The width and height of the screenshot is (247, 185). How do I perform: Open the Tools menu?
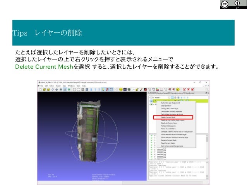tap(78, 86)
